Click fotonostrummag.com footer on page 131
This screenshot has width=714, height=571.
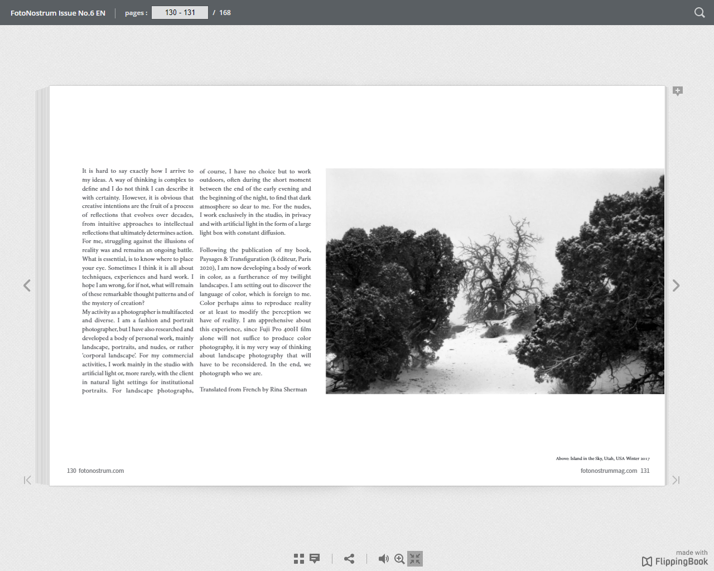609,471
